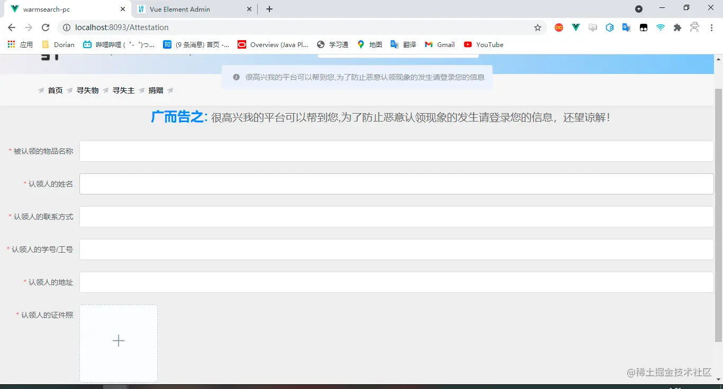Click the browser forward arrow
The image size is (723, 389).
click(29, 27)
